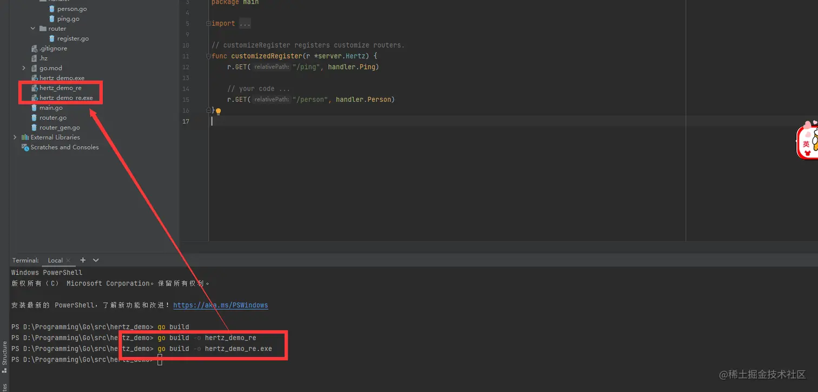Image resolution: width=818 pixels, height=392 pixels.
Task: Expand the folded import block toggle
Action: tap(208, 24)
